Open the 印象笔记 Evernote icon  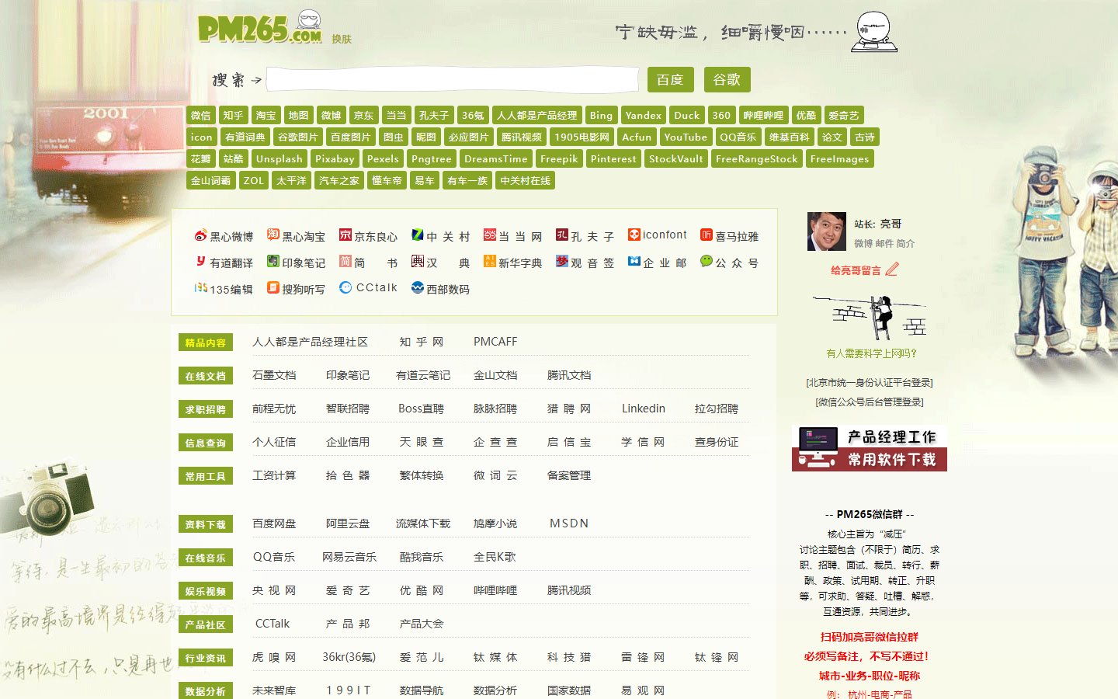coord(273,261)
